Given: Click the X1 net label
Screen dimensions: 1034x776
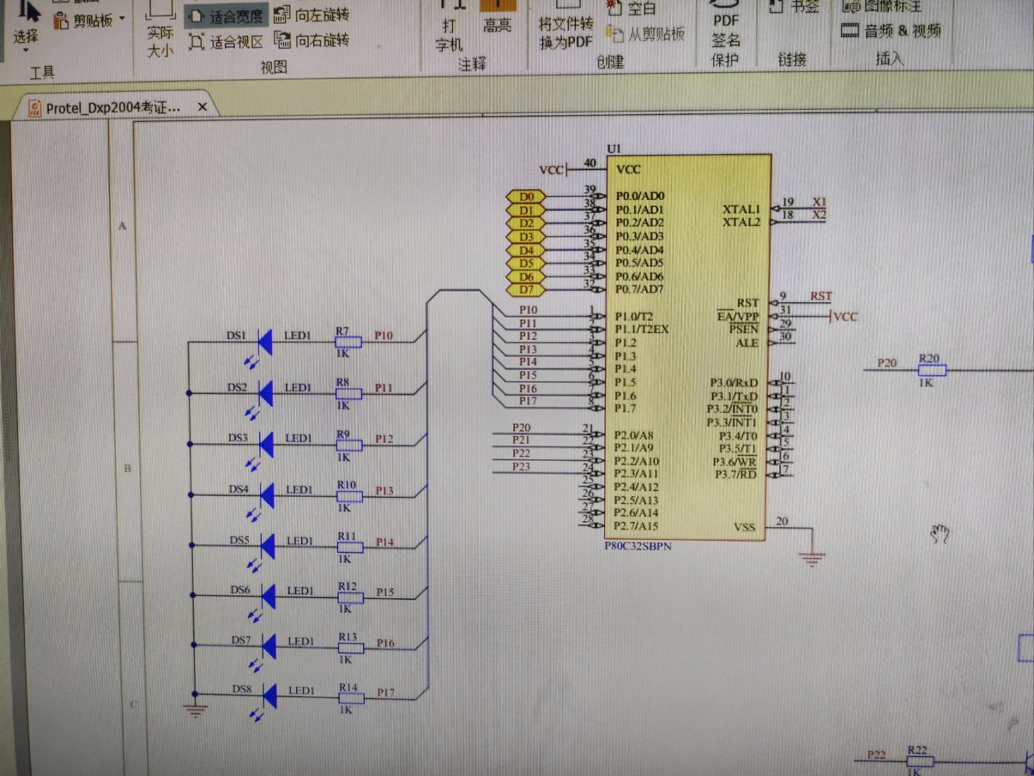Looking at the screenshot, I should [819, 201].
